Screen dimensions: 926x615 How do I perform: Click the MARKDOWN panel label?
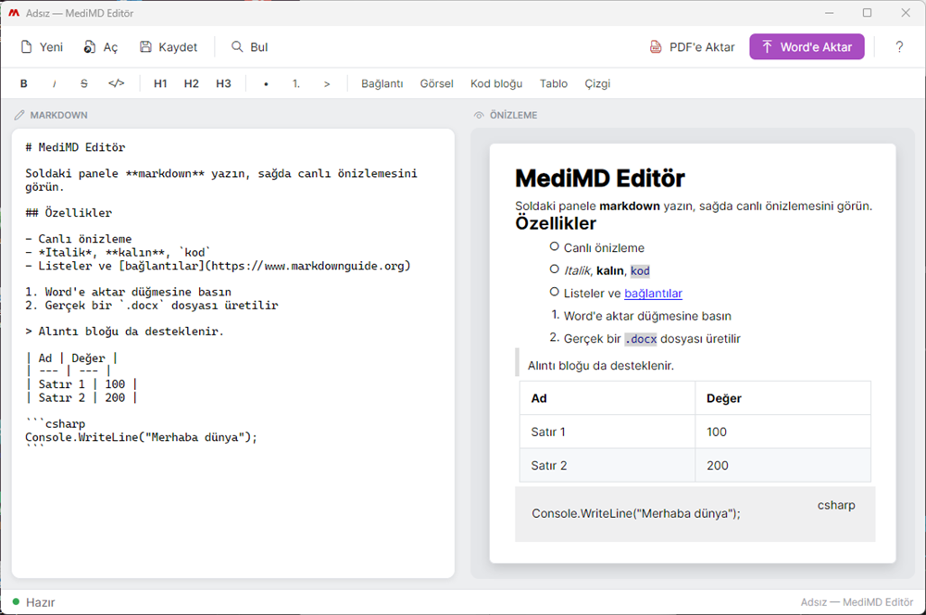coord(58,115)
